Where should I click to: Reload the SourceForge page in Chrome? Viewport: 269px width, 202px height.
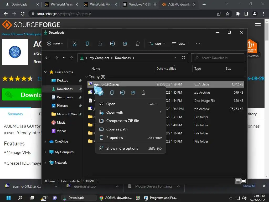coord(23,14)
